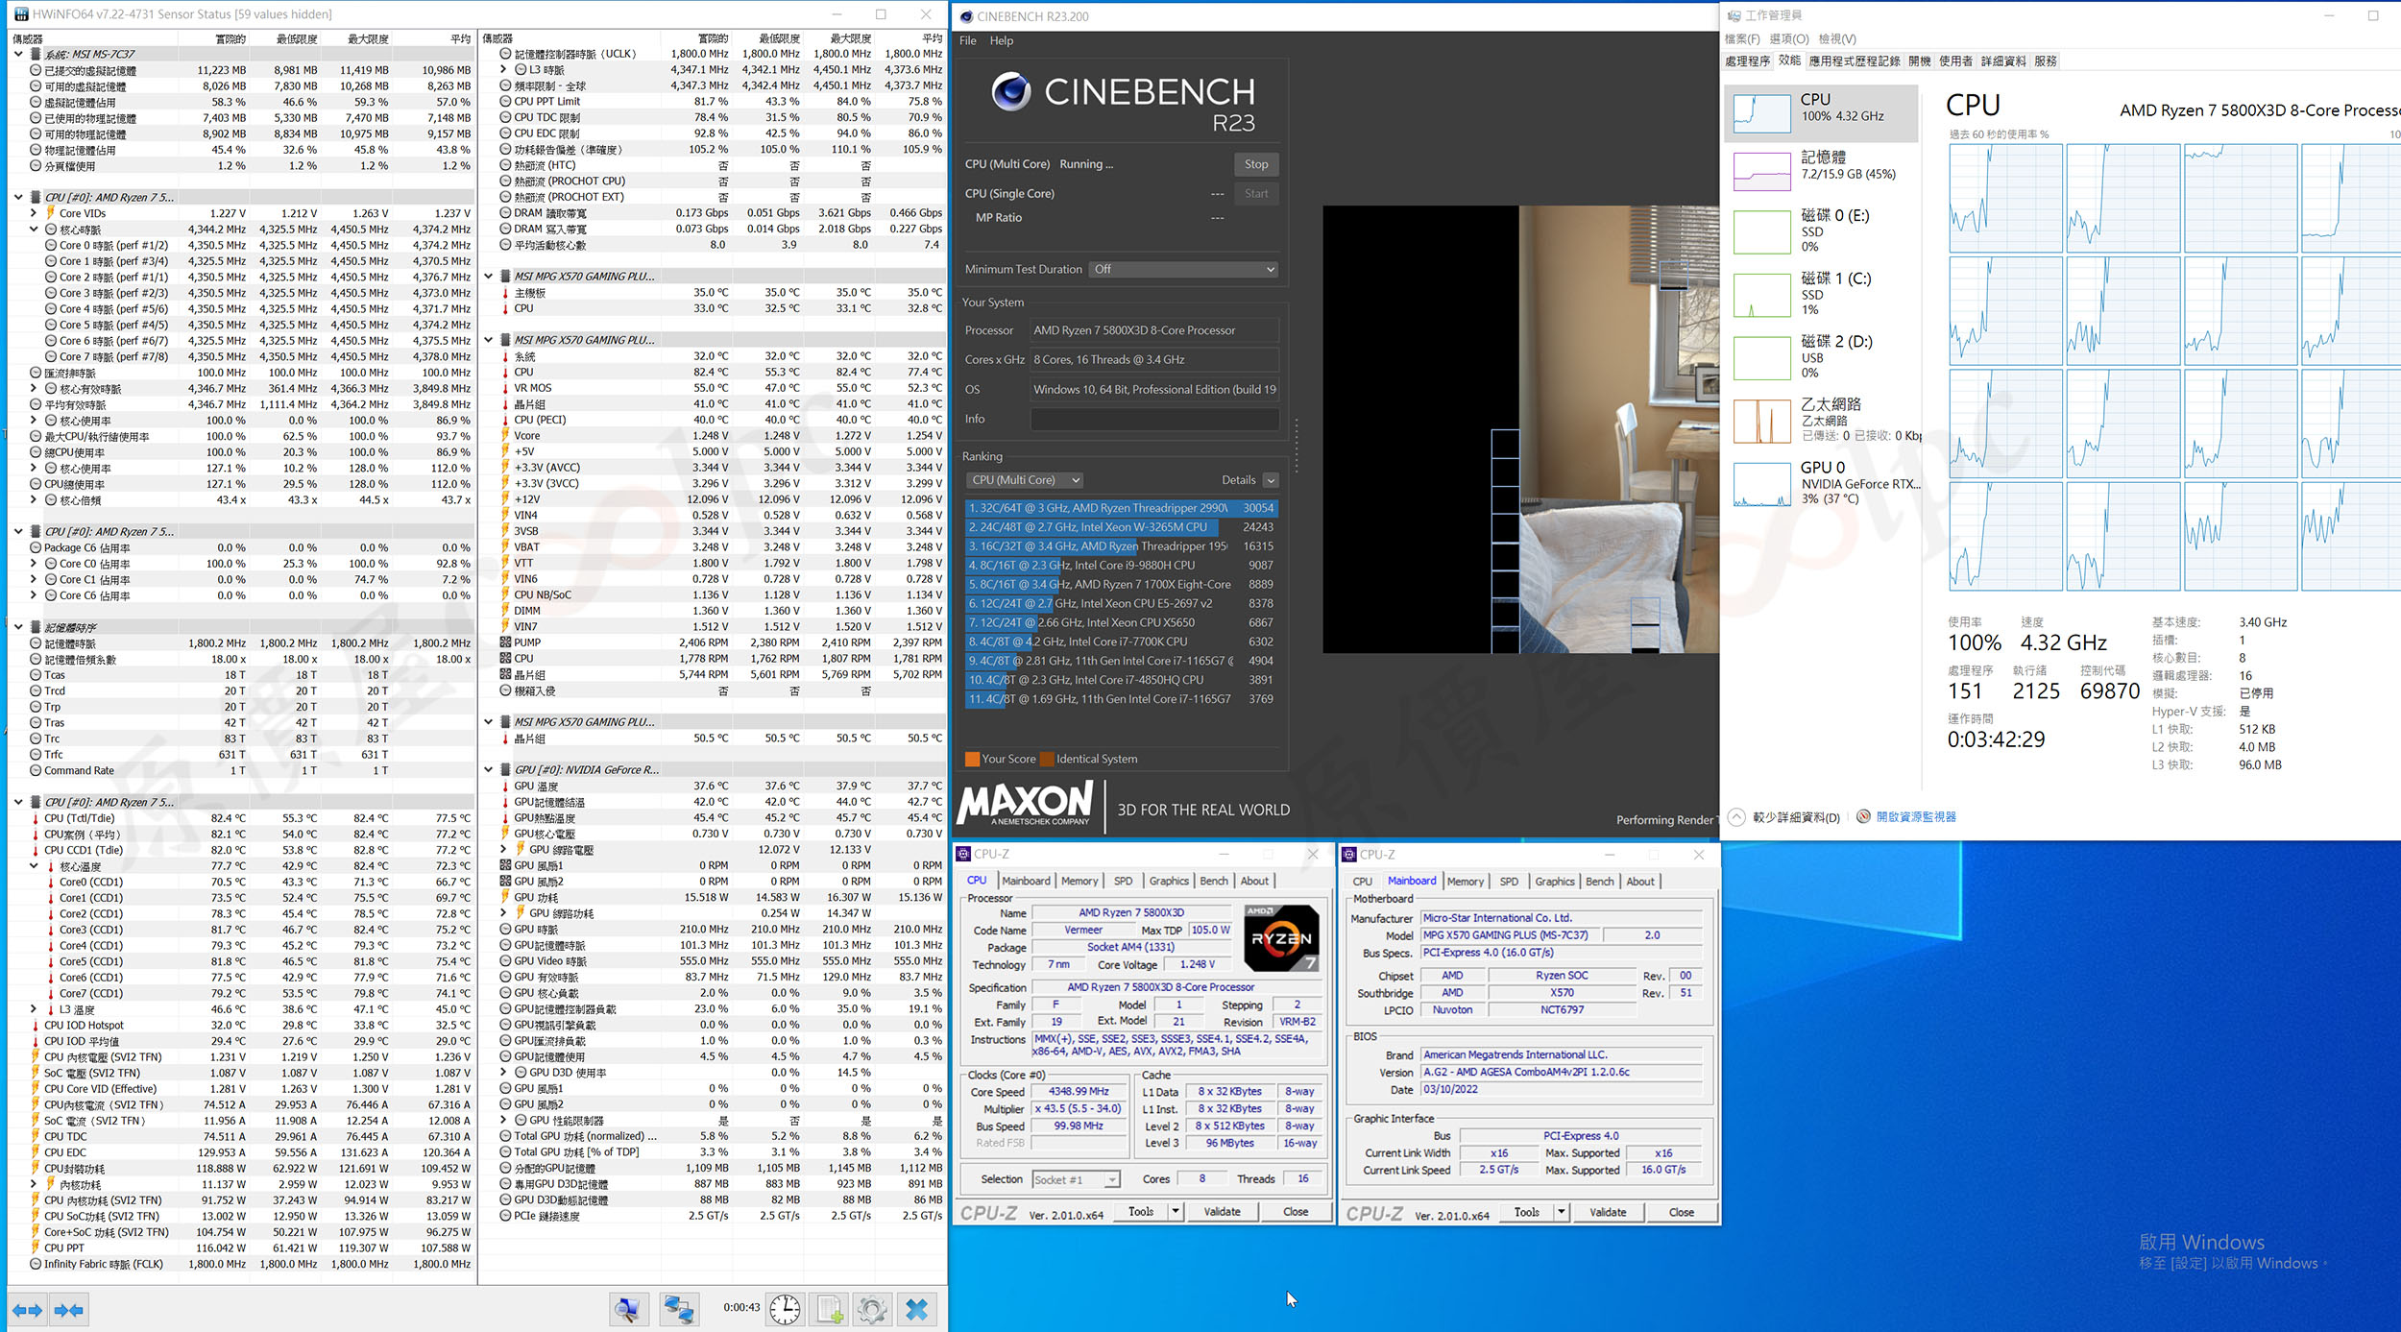Select 磁碟 1 (C:) thumbnail in Task Manager

1762,295
